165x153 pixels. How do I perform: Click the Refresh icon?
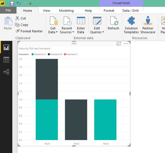pos(114,21)
